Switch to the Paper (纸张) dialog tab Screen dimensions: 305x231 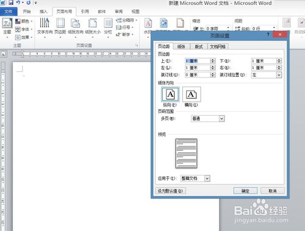point(181,46)
